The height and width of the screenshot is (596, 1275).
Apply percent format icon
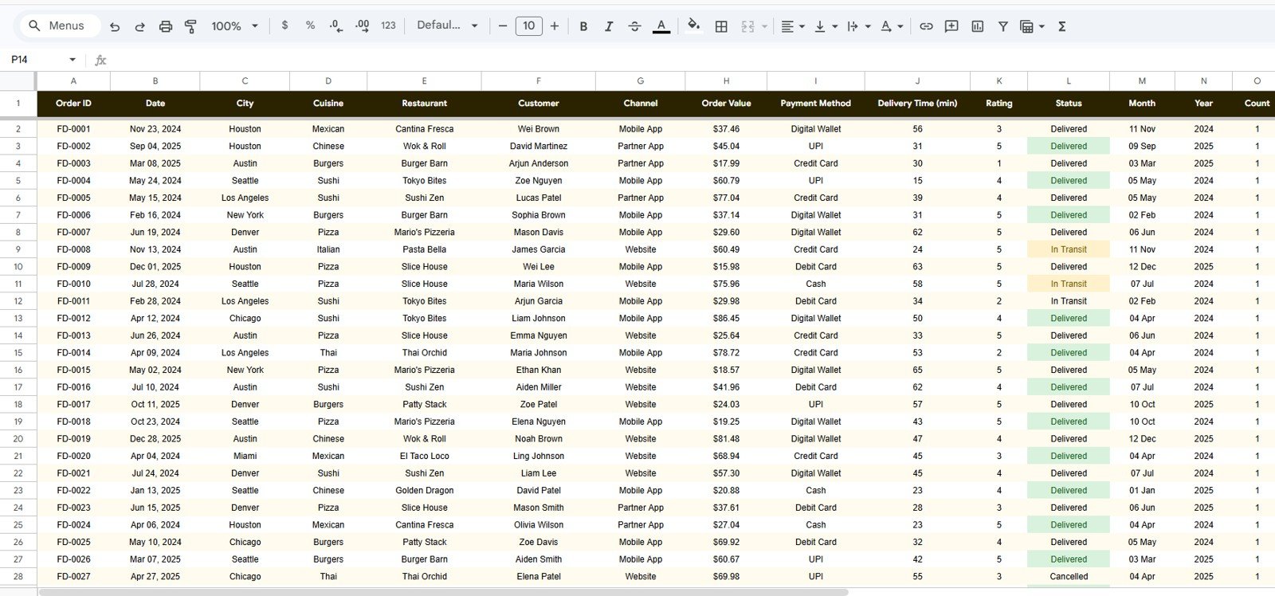point(310,25)
